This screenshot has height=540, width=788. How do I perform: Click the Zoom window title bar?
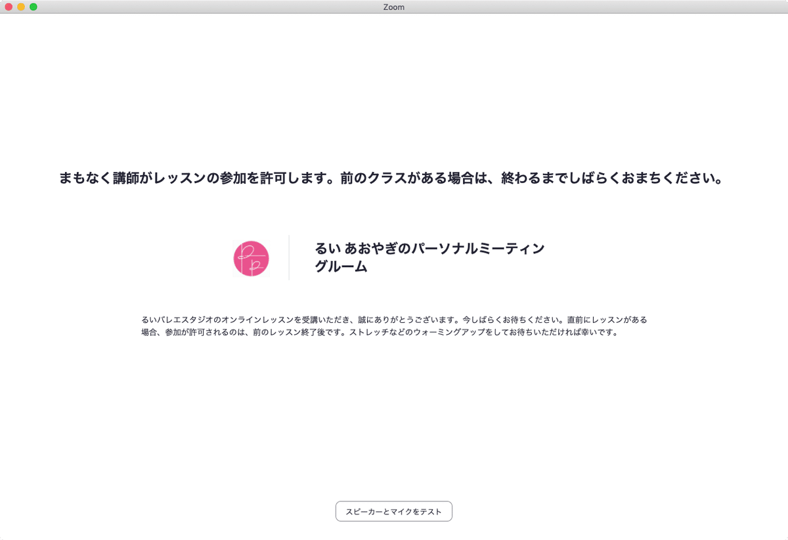tap(393, 7)
